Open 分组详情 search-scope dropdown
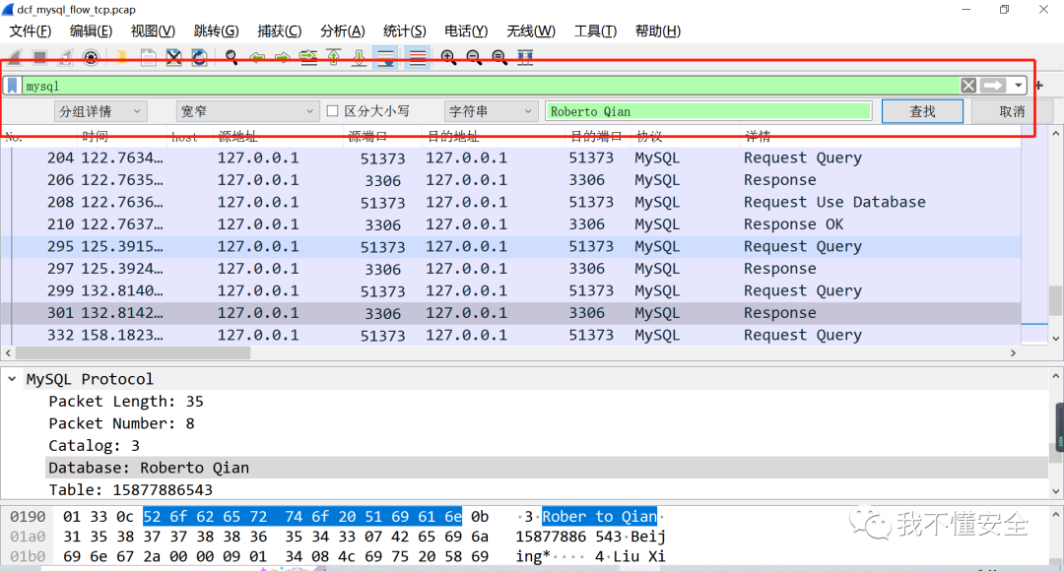1064x571 pixels. pyautogui.click(x=100, y=111)
